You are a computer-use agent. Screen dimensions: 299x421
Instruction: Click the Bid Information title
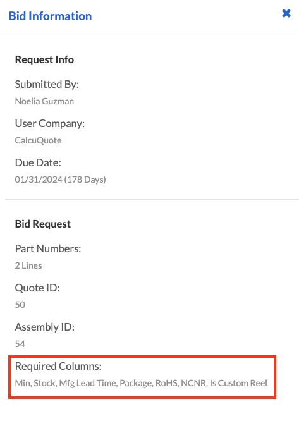click(x=50, y=16)
